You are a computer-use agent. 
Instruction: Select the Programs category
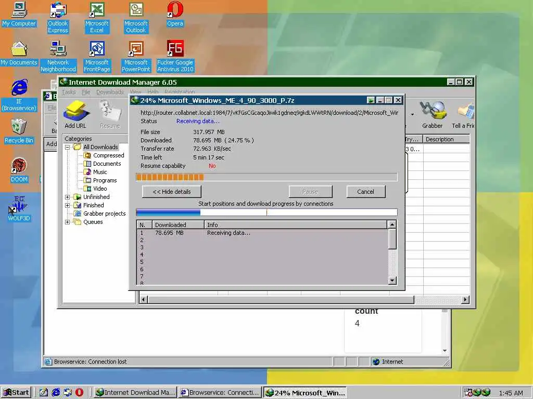(x=100, y=180)
